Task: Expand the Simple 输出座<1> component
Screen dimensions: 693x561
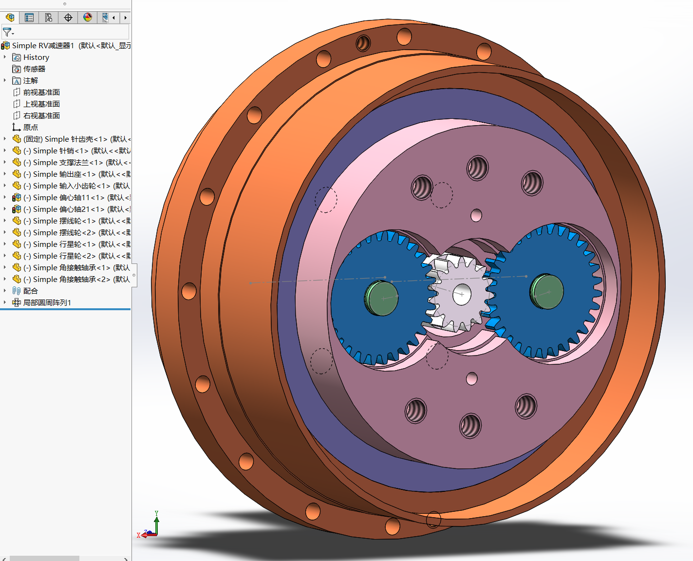Action: point(5,174)
